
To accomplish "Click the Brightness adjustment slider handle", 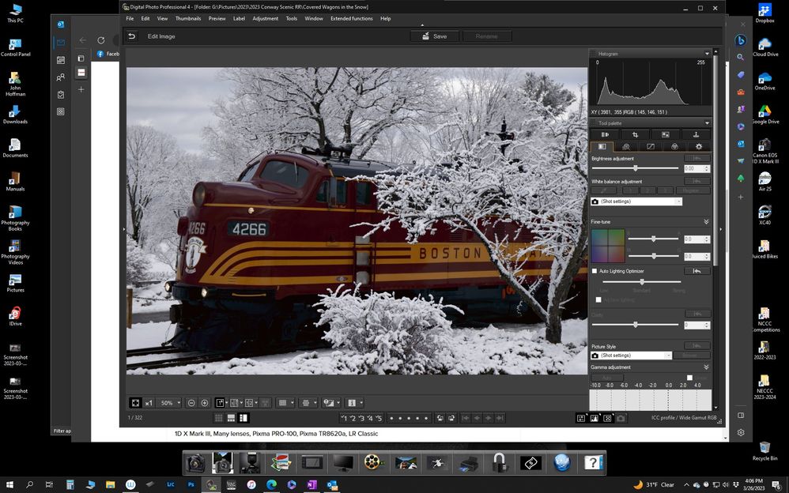I will click(x=635, y=168).
